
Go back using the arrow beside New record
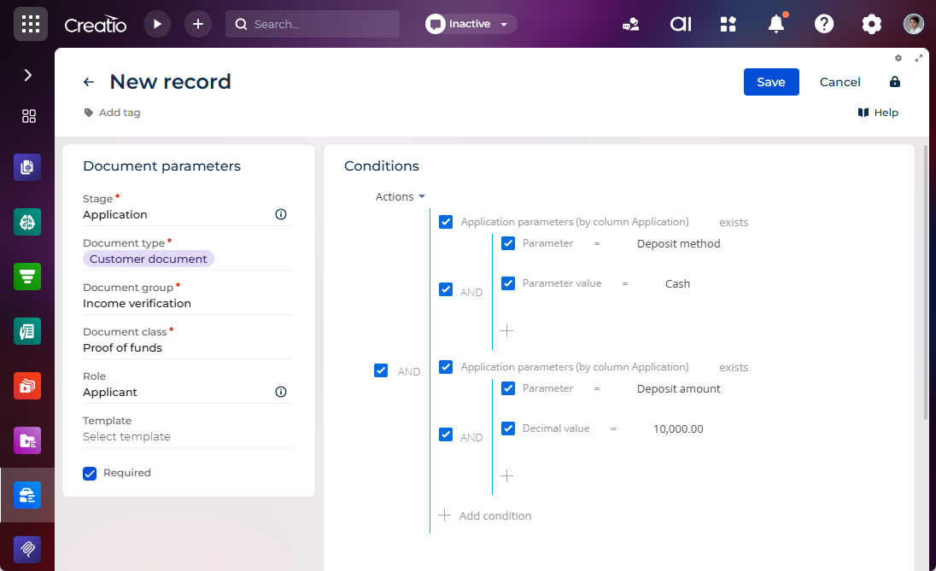tap(89, 82)
